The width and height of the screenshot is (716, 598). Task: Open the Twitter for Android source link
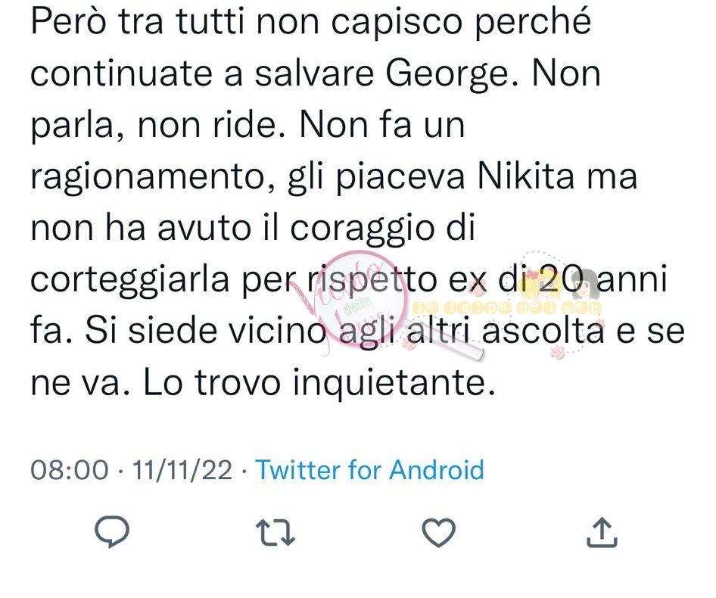point(370,469)
